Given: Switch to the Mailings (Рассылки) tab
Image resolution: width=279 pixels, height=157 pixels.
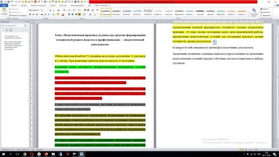Looking at the screenshot, I should 63,5.
